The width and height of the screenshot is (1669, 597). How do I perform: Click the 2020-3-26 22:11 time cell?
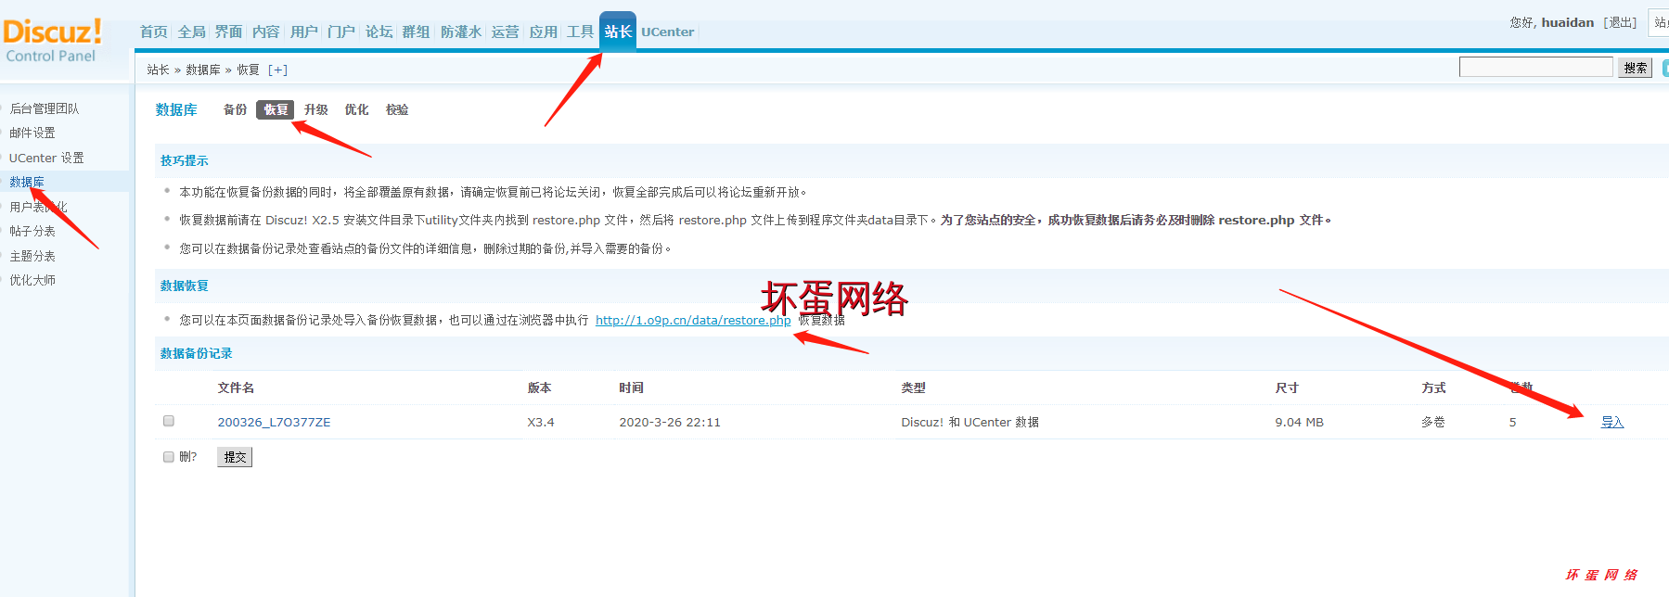[x=670, y=422]
